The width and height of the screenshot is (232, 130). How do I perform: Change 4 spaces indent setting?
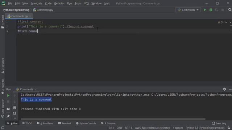(x=178, y=128)
